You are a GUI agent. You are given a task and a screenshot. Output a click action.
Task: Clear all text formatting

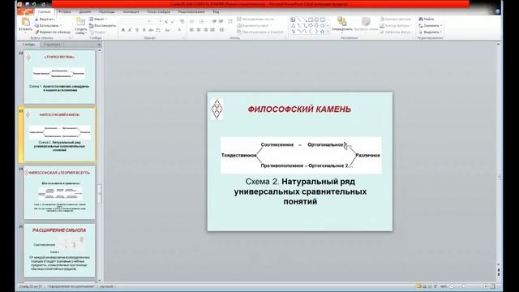coord(182,22)
